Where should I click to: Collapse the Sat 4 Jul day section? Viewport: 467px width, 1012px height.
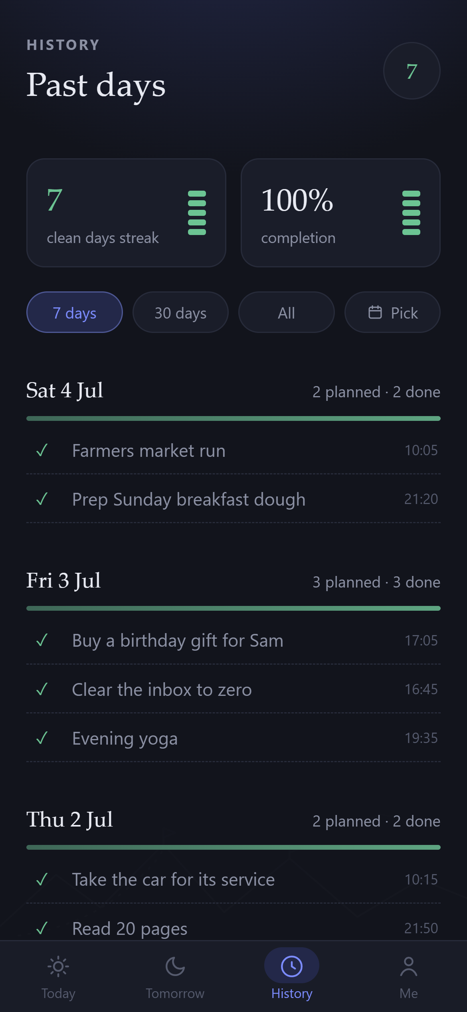point(233,391)
